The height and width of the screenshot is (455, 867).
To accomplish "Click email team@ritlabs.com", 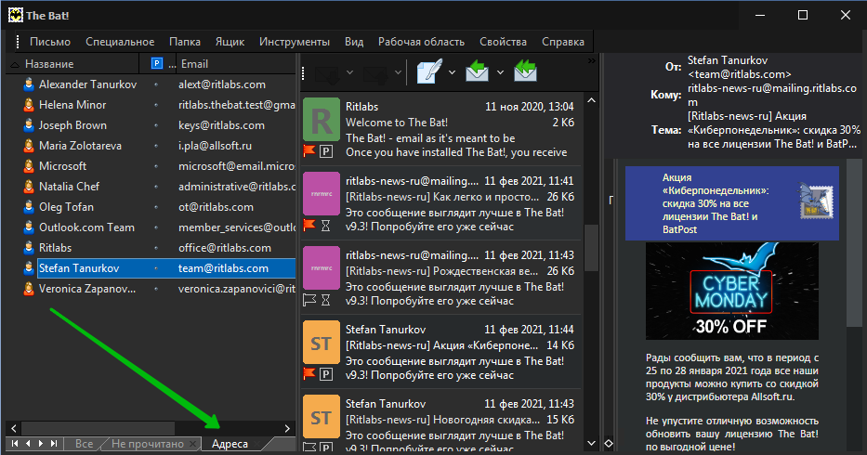I will pyautogui.click(x=223, y=268).
